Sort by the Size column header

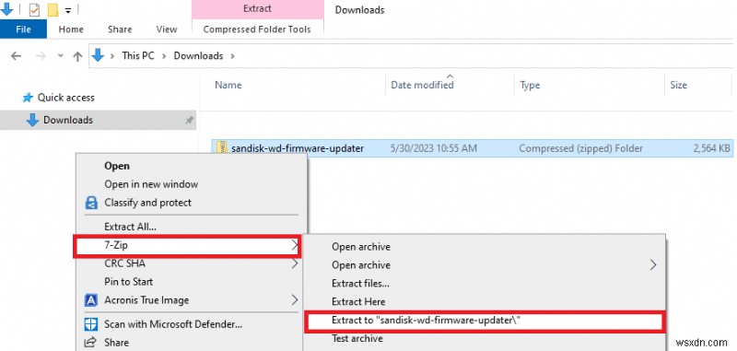click(678, 85)
